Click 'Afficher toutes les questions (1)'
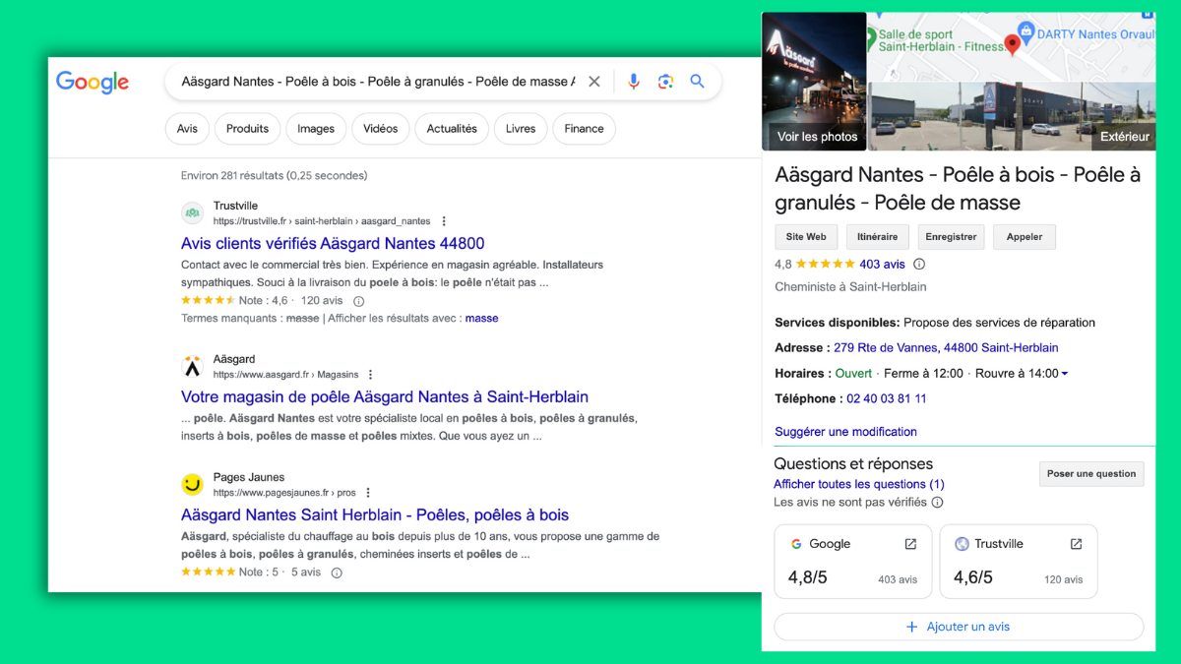1181x664 pixels. pos(859,484)
